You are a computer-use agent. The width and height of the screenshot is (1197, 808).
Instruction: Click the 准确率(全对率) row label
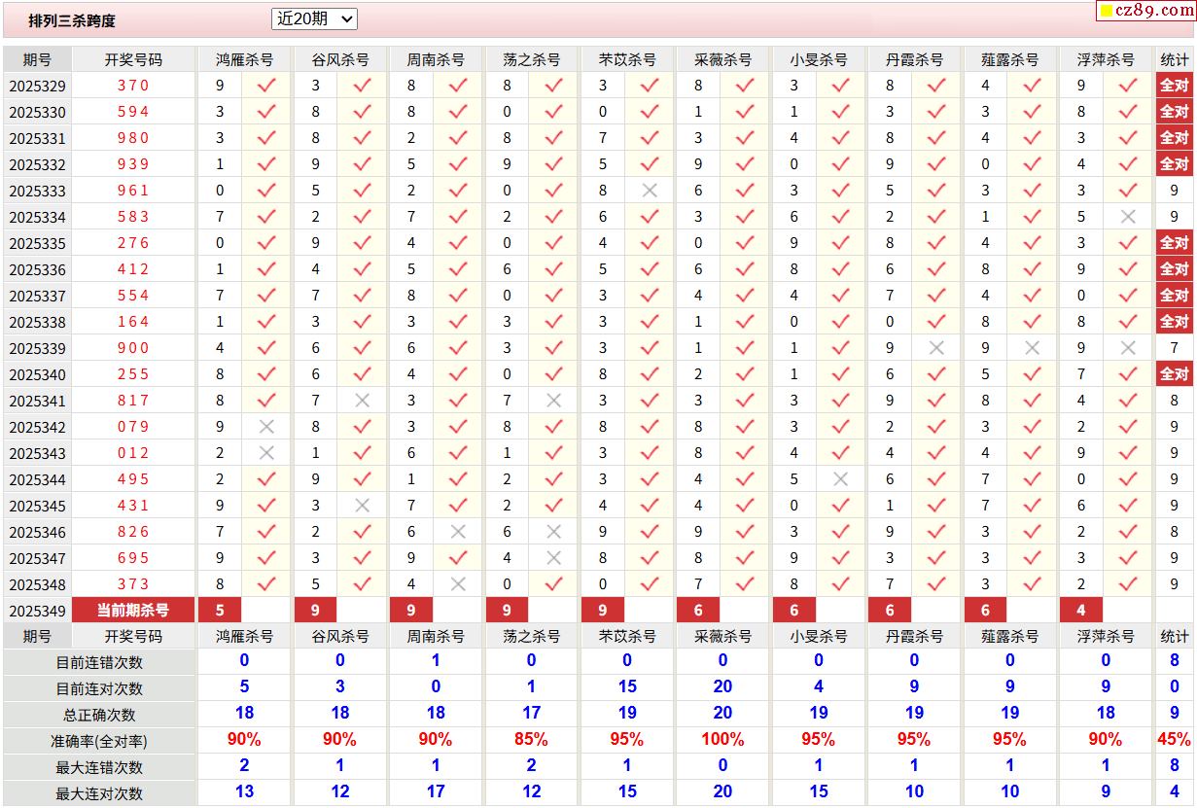click(99, 741)
